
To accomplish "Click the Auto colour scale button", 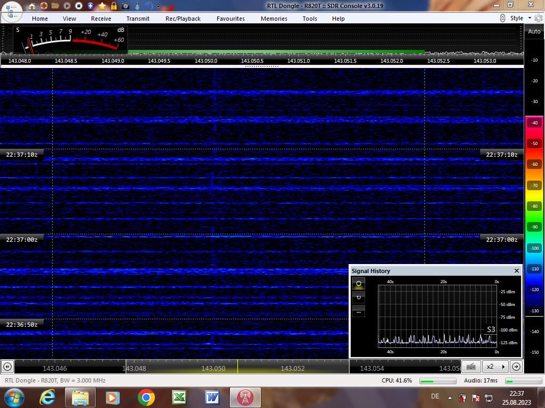I will 534,31.
